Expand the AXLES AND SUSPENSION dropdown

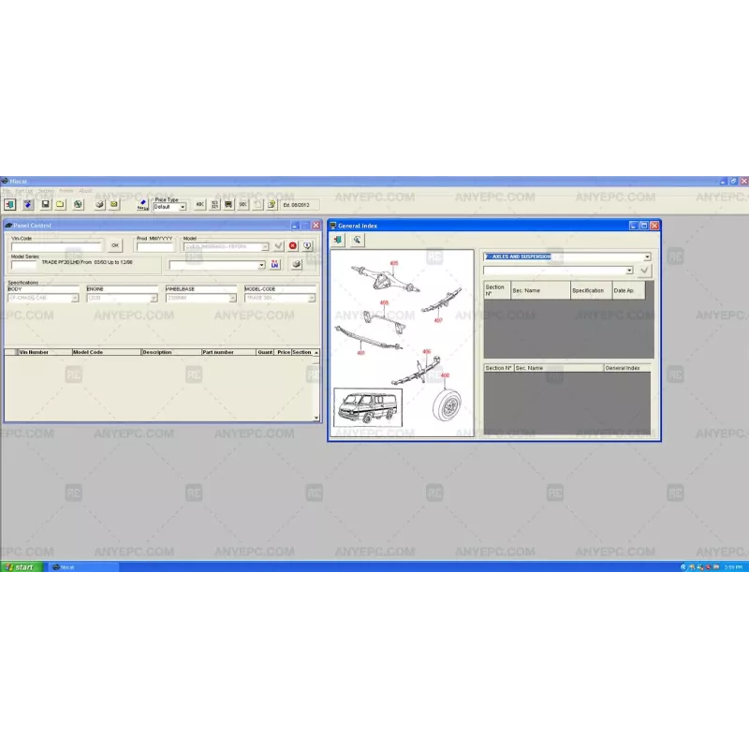646,256
